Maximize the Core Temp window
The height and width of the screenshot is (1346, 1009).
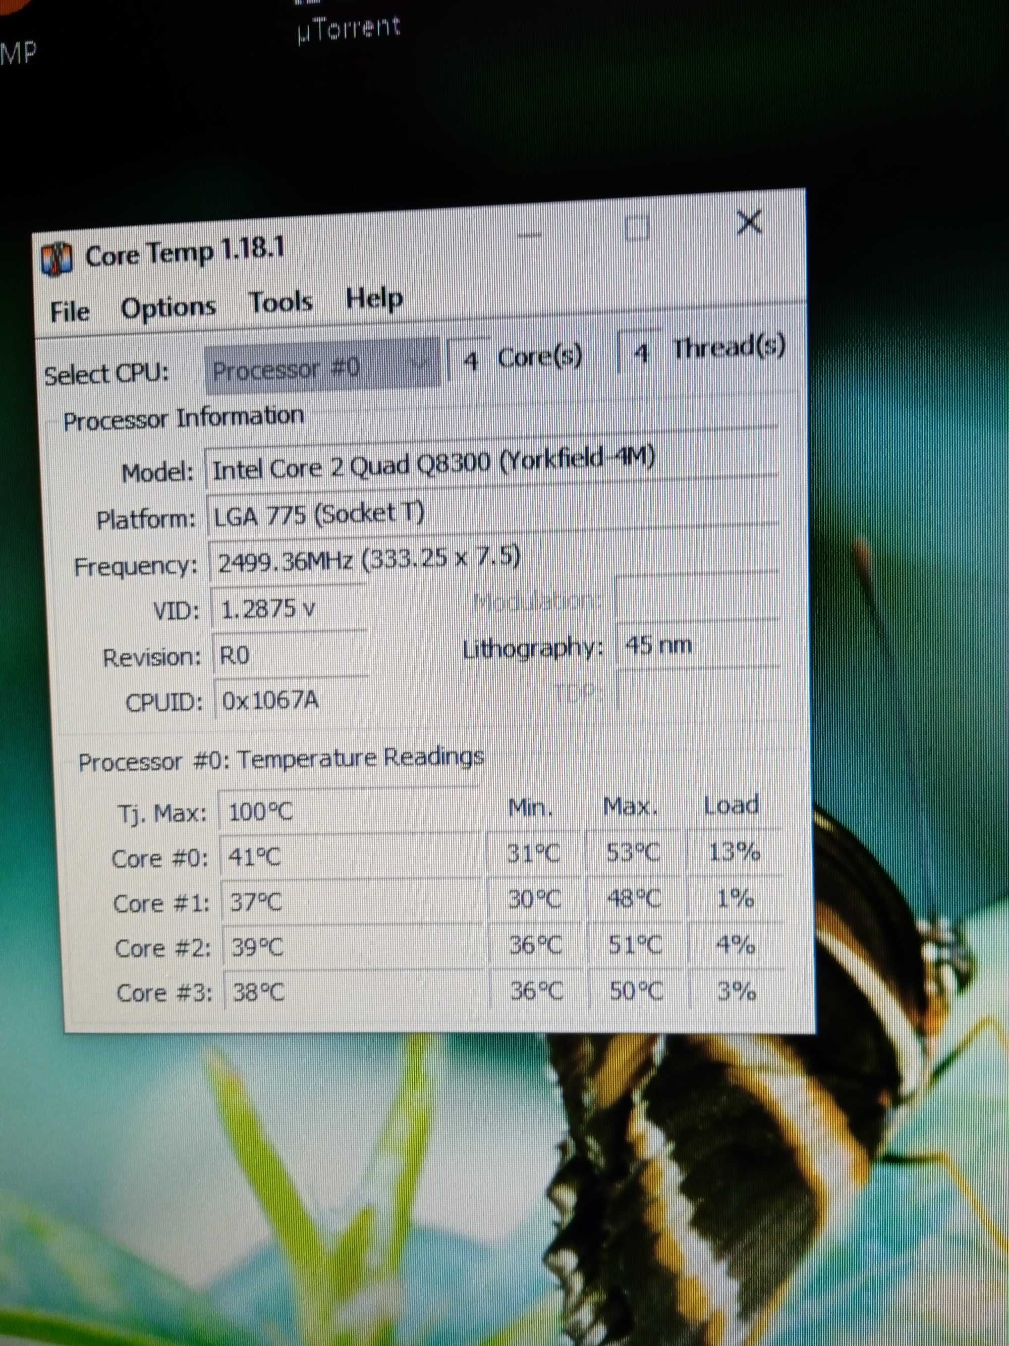tap(637, 228)
